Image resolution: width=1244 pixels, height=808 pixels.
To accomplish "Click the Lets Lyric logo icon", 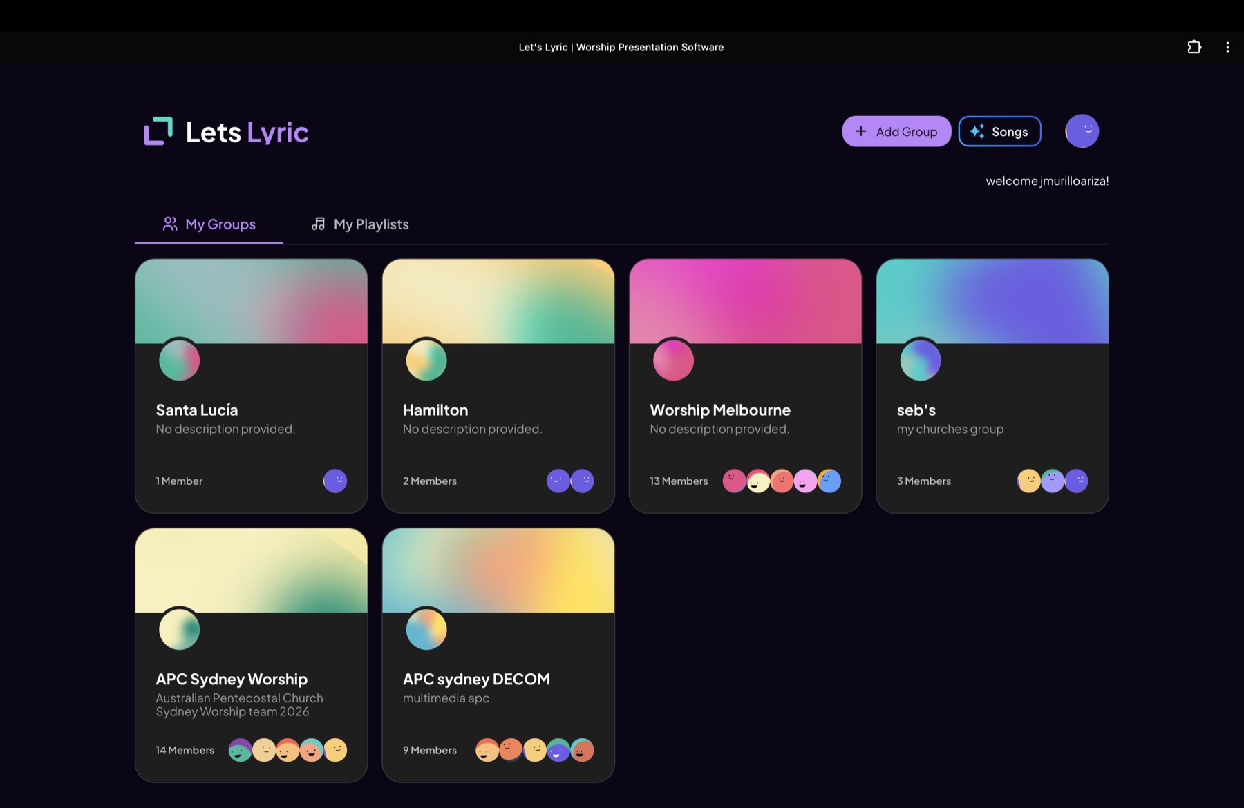I will 158,131.
